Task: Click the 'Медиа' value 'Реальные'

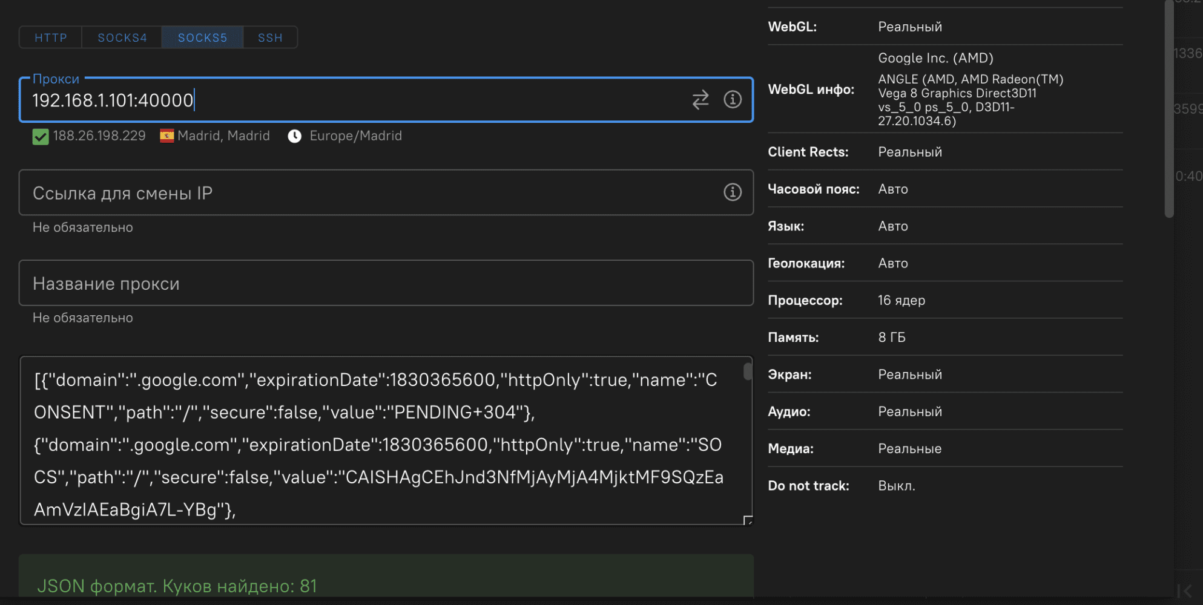Action: pos(910,448)
